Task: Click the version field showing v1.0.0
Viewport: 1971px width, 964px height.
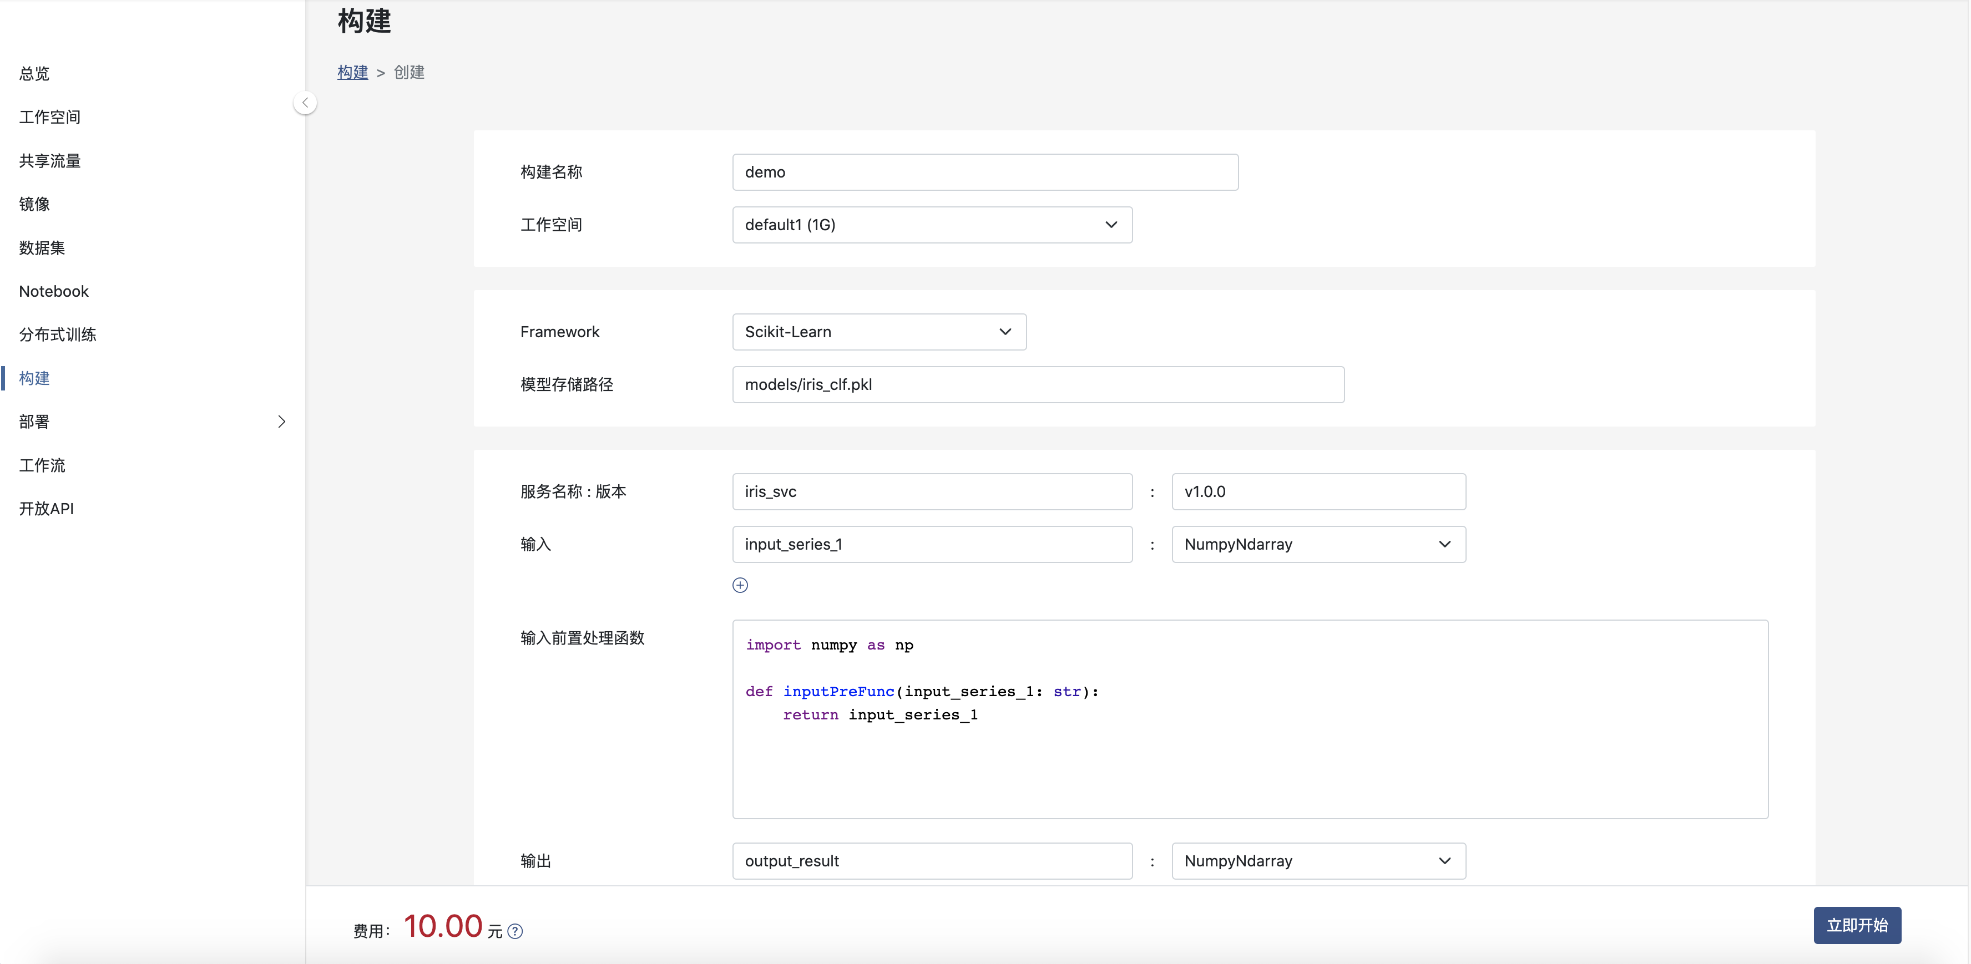Action: (x=1317, y=492)
